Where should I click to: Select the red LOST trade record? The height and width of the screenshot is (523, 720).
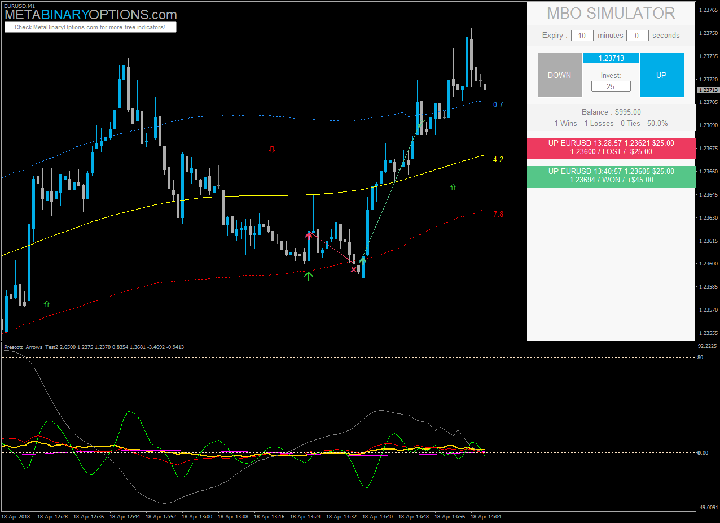point(611,147)
